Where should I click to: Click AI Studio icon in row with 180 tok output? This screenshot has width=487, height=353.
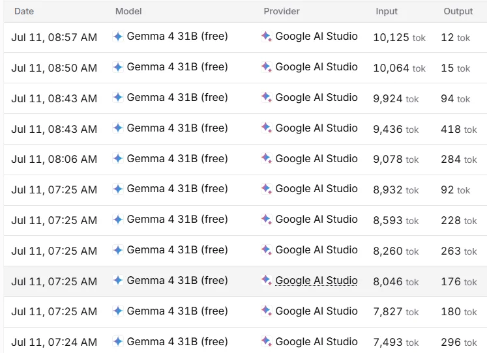click(266, 311)
